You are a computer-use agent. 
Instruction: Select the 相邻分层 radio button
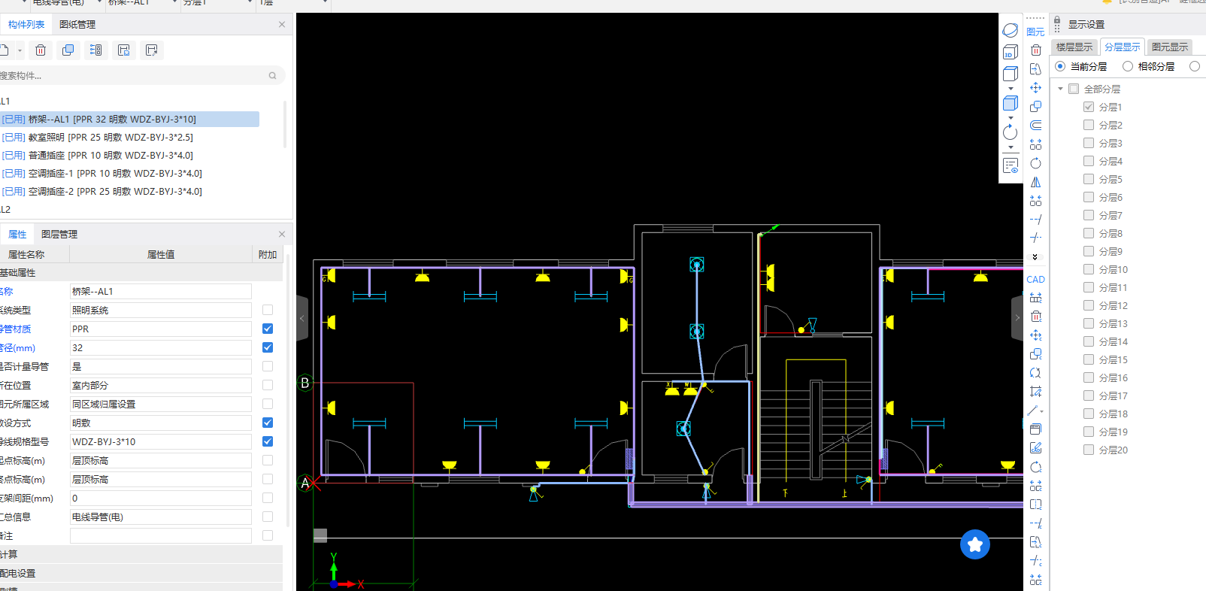tap(1128, 66)
